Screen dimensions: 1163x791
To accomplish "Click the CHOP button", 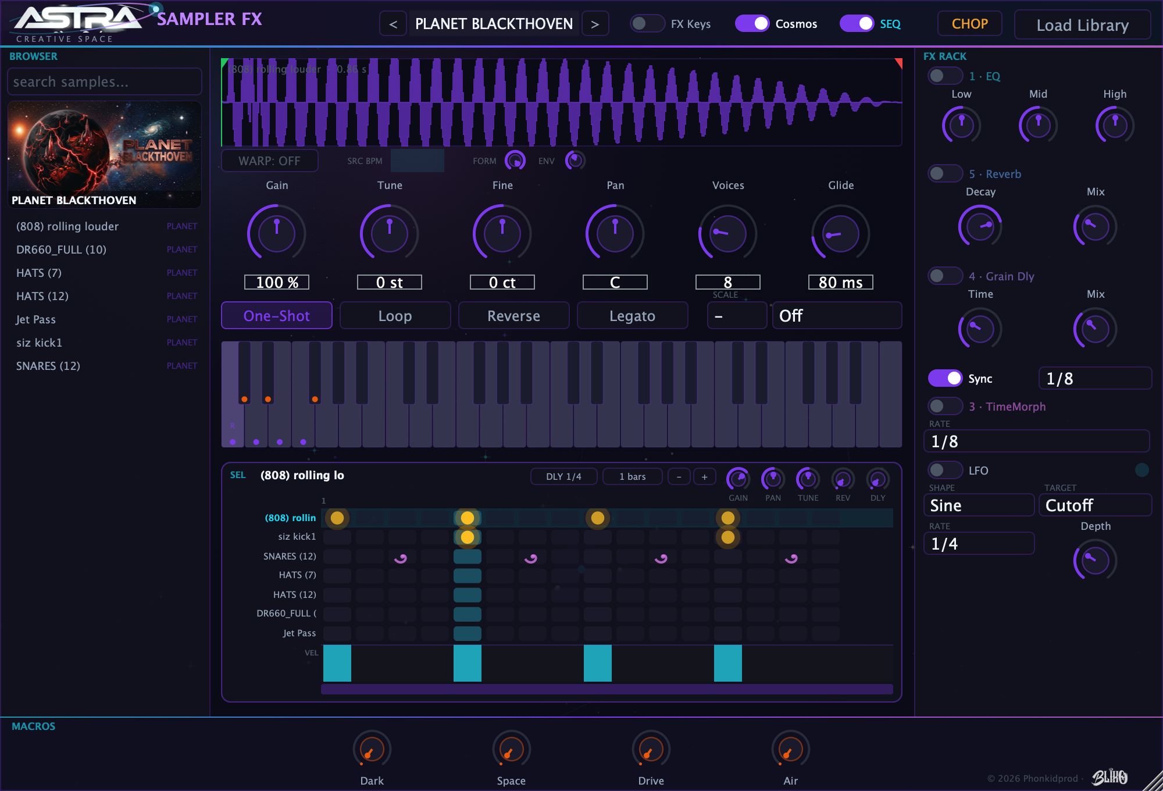I will [969, 24].
